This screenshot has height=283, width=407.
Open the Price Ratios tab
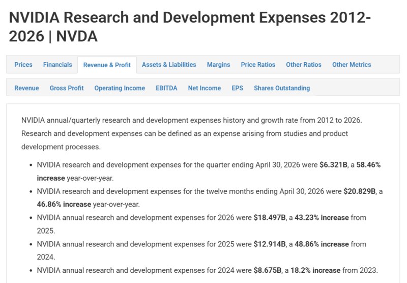(x=258, y=65)
